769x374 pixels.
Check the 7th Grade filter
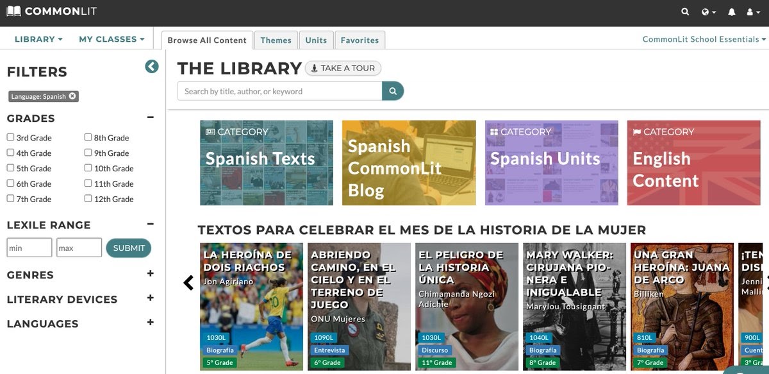coord(10,199)
